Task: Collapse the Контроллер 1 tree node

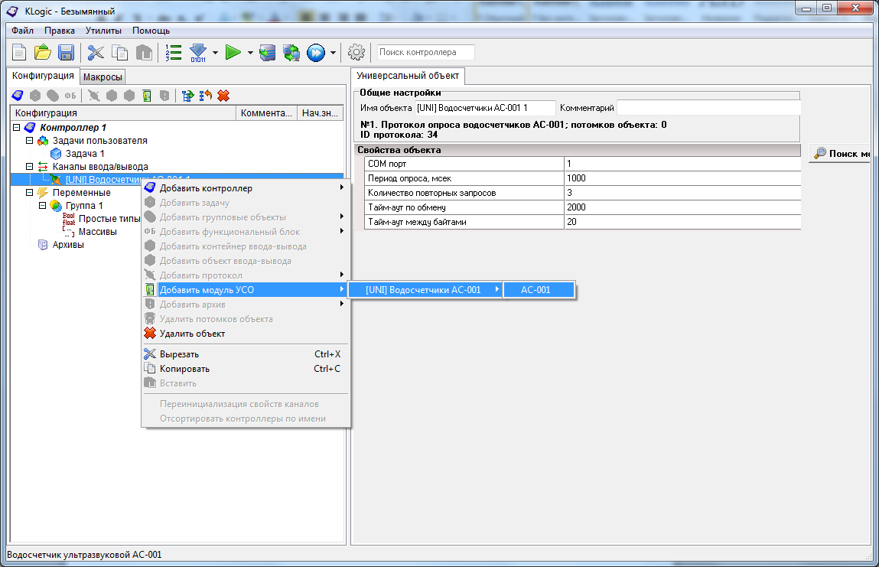Action: point(17,127)
